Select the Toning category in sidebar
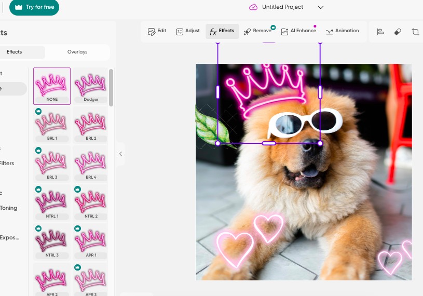The height and width of the screenshot is (296, 423). point(8,208)
